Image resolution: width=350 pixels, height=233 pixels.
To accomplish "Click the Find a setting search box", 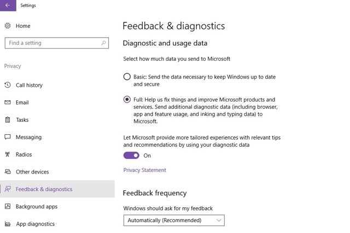I will click(57, 43).
